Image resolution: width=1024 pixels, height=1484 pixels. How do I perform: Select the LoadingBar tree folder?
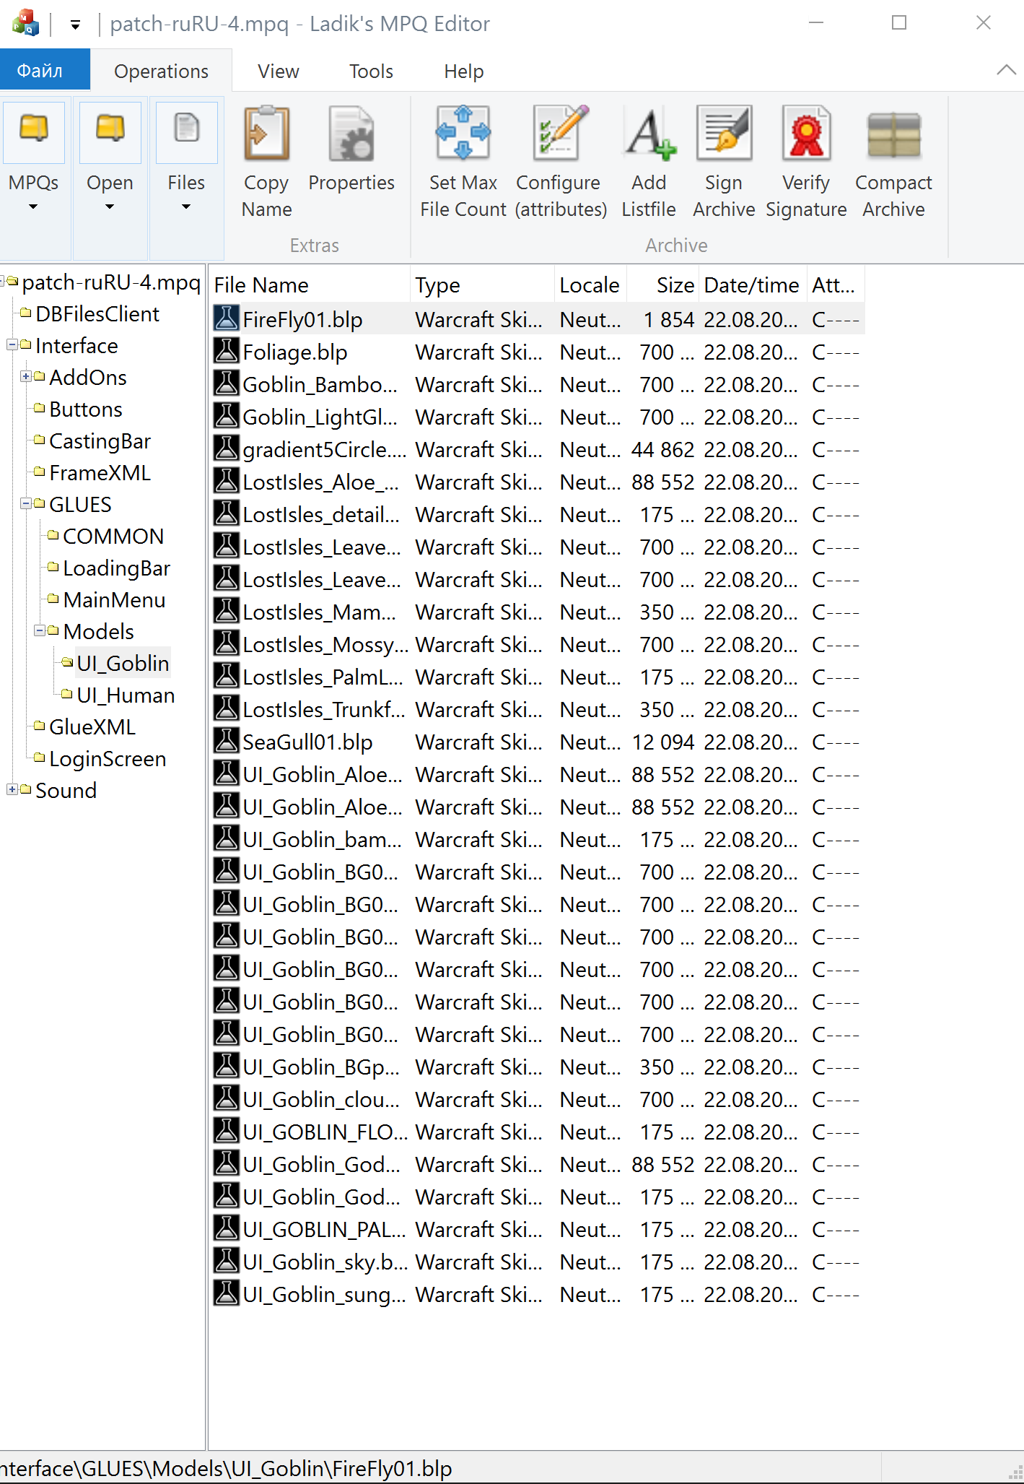click(116, 568)
